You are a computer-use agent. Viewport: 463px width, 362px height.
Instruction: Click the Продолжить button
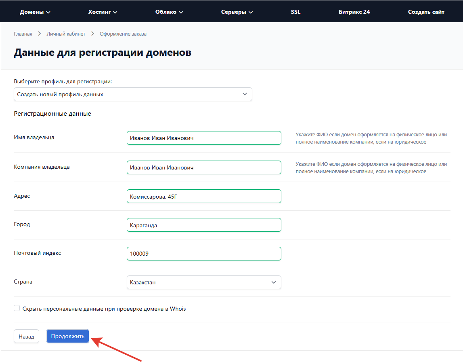[x=68, y=336]
